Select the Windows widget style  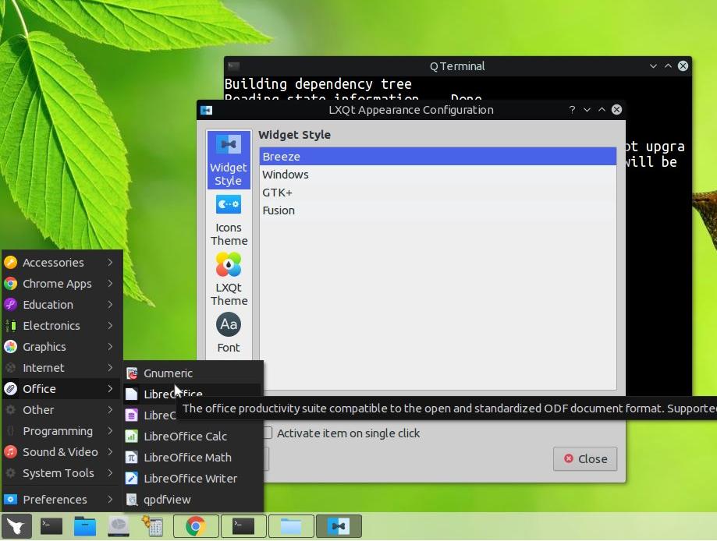[x=438, y=174]
